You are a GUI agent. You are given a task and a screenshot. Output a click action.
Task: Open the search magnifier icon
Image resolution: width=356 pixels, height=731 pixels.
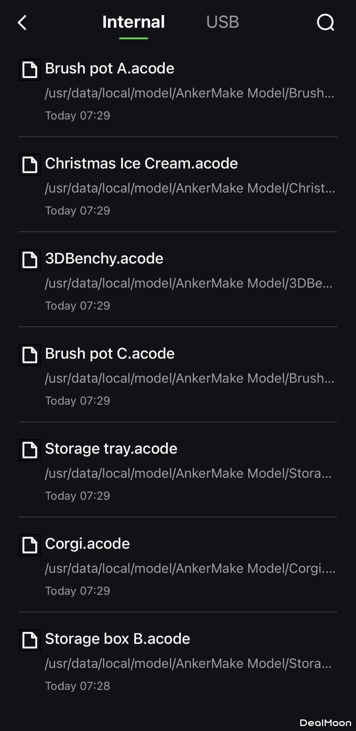[325, 22]
